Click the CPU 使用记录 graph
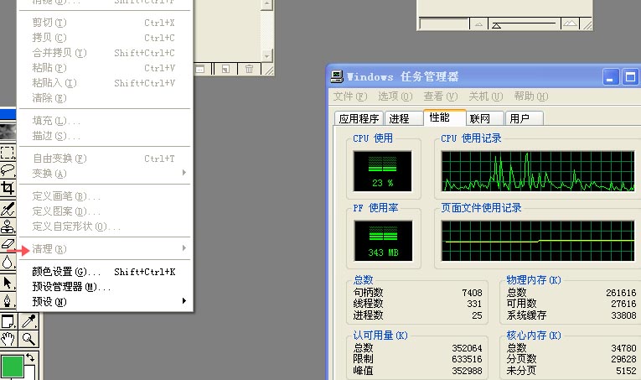This screenshot has height=380, width=641. pyautogui.click(x=538, y=171)
